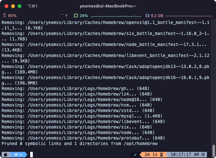This screenshot has height=158, width=216.
Task: Click the six_bottle_manifest removing line
Action: click(x=105, y=36)
